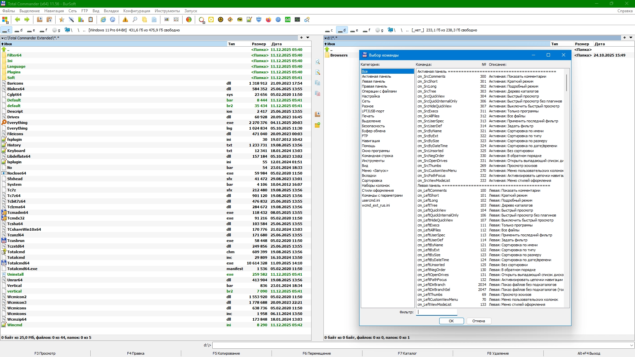Click the yellow warning triangle toolbar icon
The height and width of the screenshot is (357, 635).
click(x=125, y=20)
